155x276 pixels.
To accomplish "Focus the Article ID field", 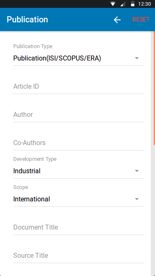I will (x=79, y=87).
